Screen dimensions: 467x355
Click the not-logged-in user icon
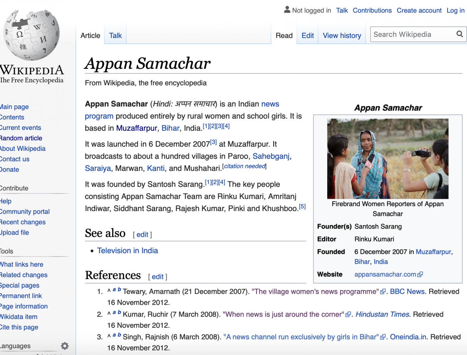287,10
